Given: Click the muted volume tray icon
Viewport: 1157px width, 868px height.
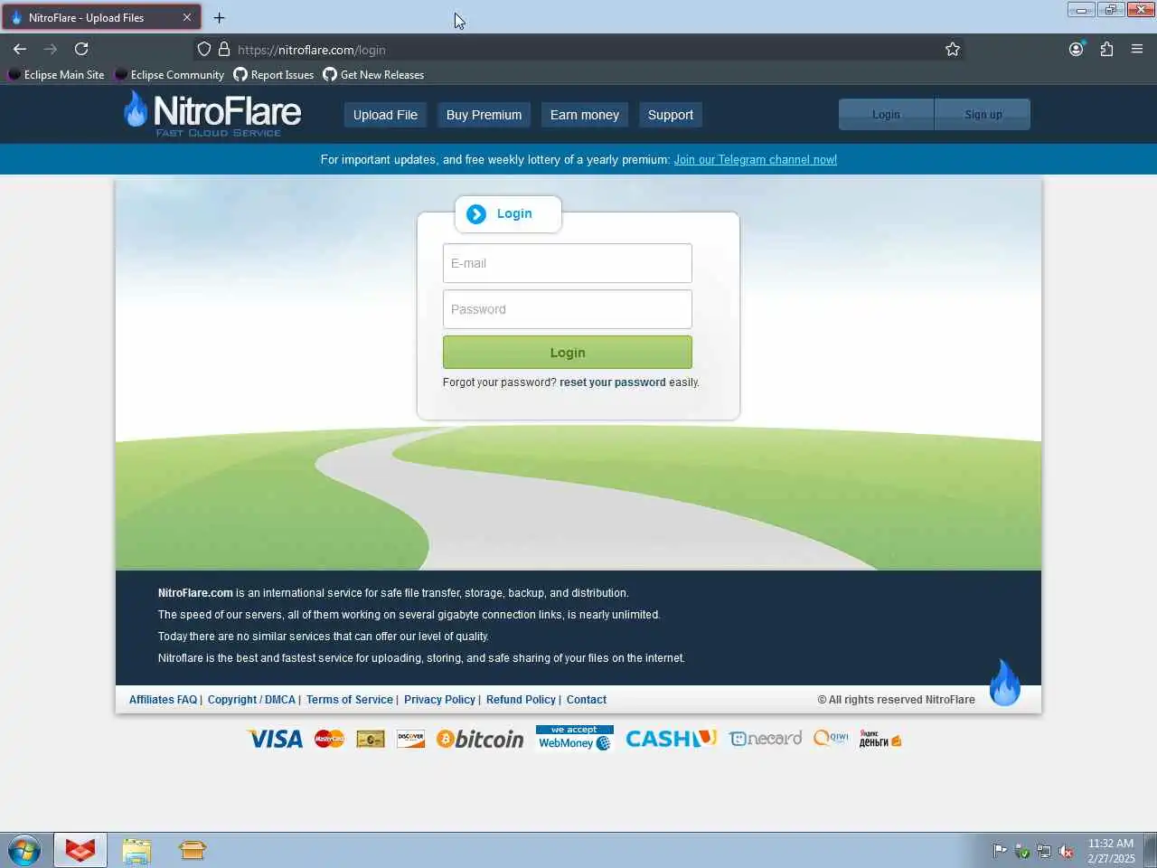Looking at the screenshot, I should pyautogui.click(x=1066, y=851).
